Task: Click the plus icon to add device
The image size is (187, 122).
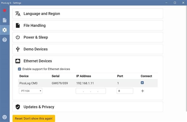Action: [143, 91]
